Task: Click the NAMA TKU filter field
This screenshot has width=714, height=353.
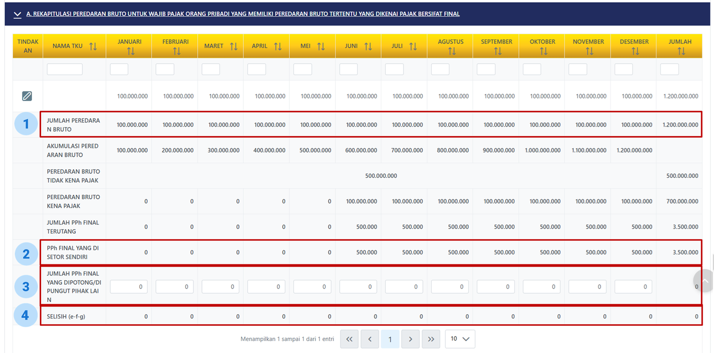Action: 65,69
